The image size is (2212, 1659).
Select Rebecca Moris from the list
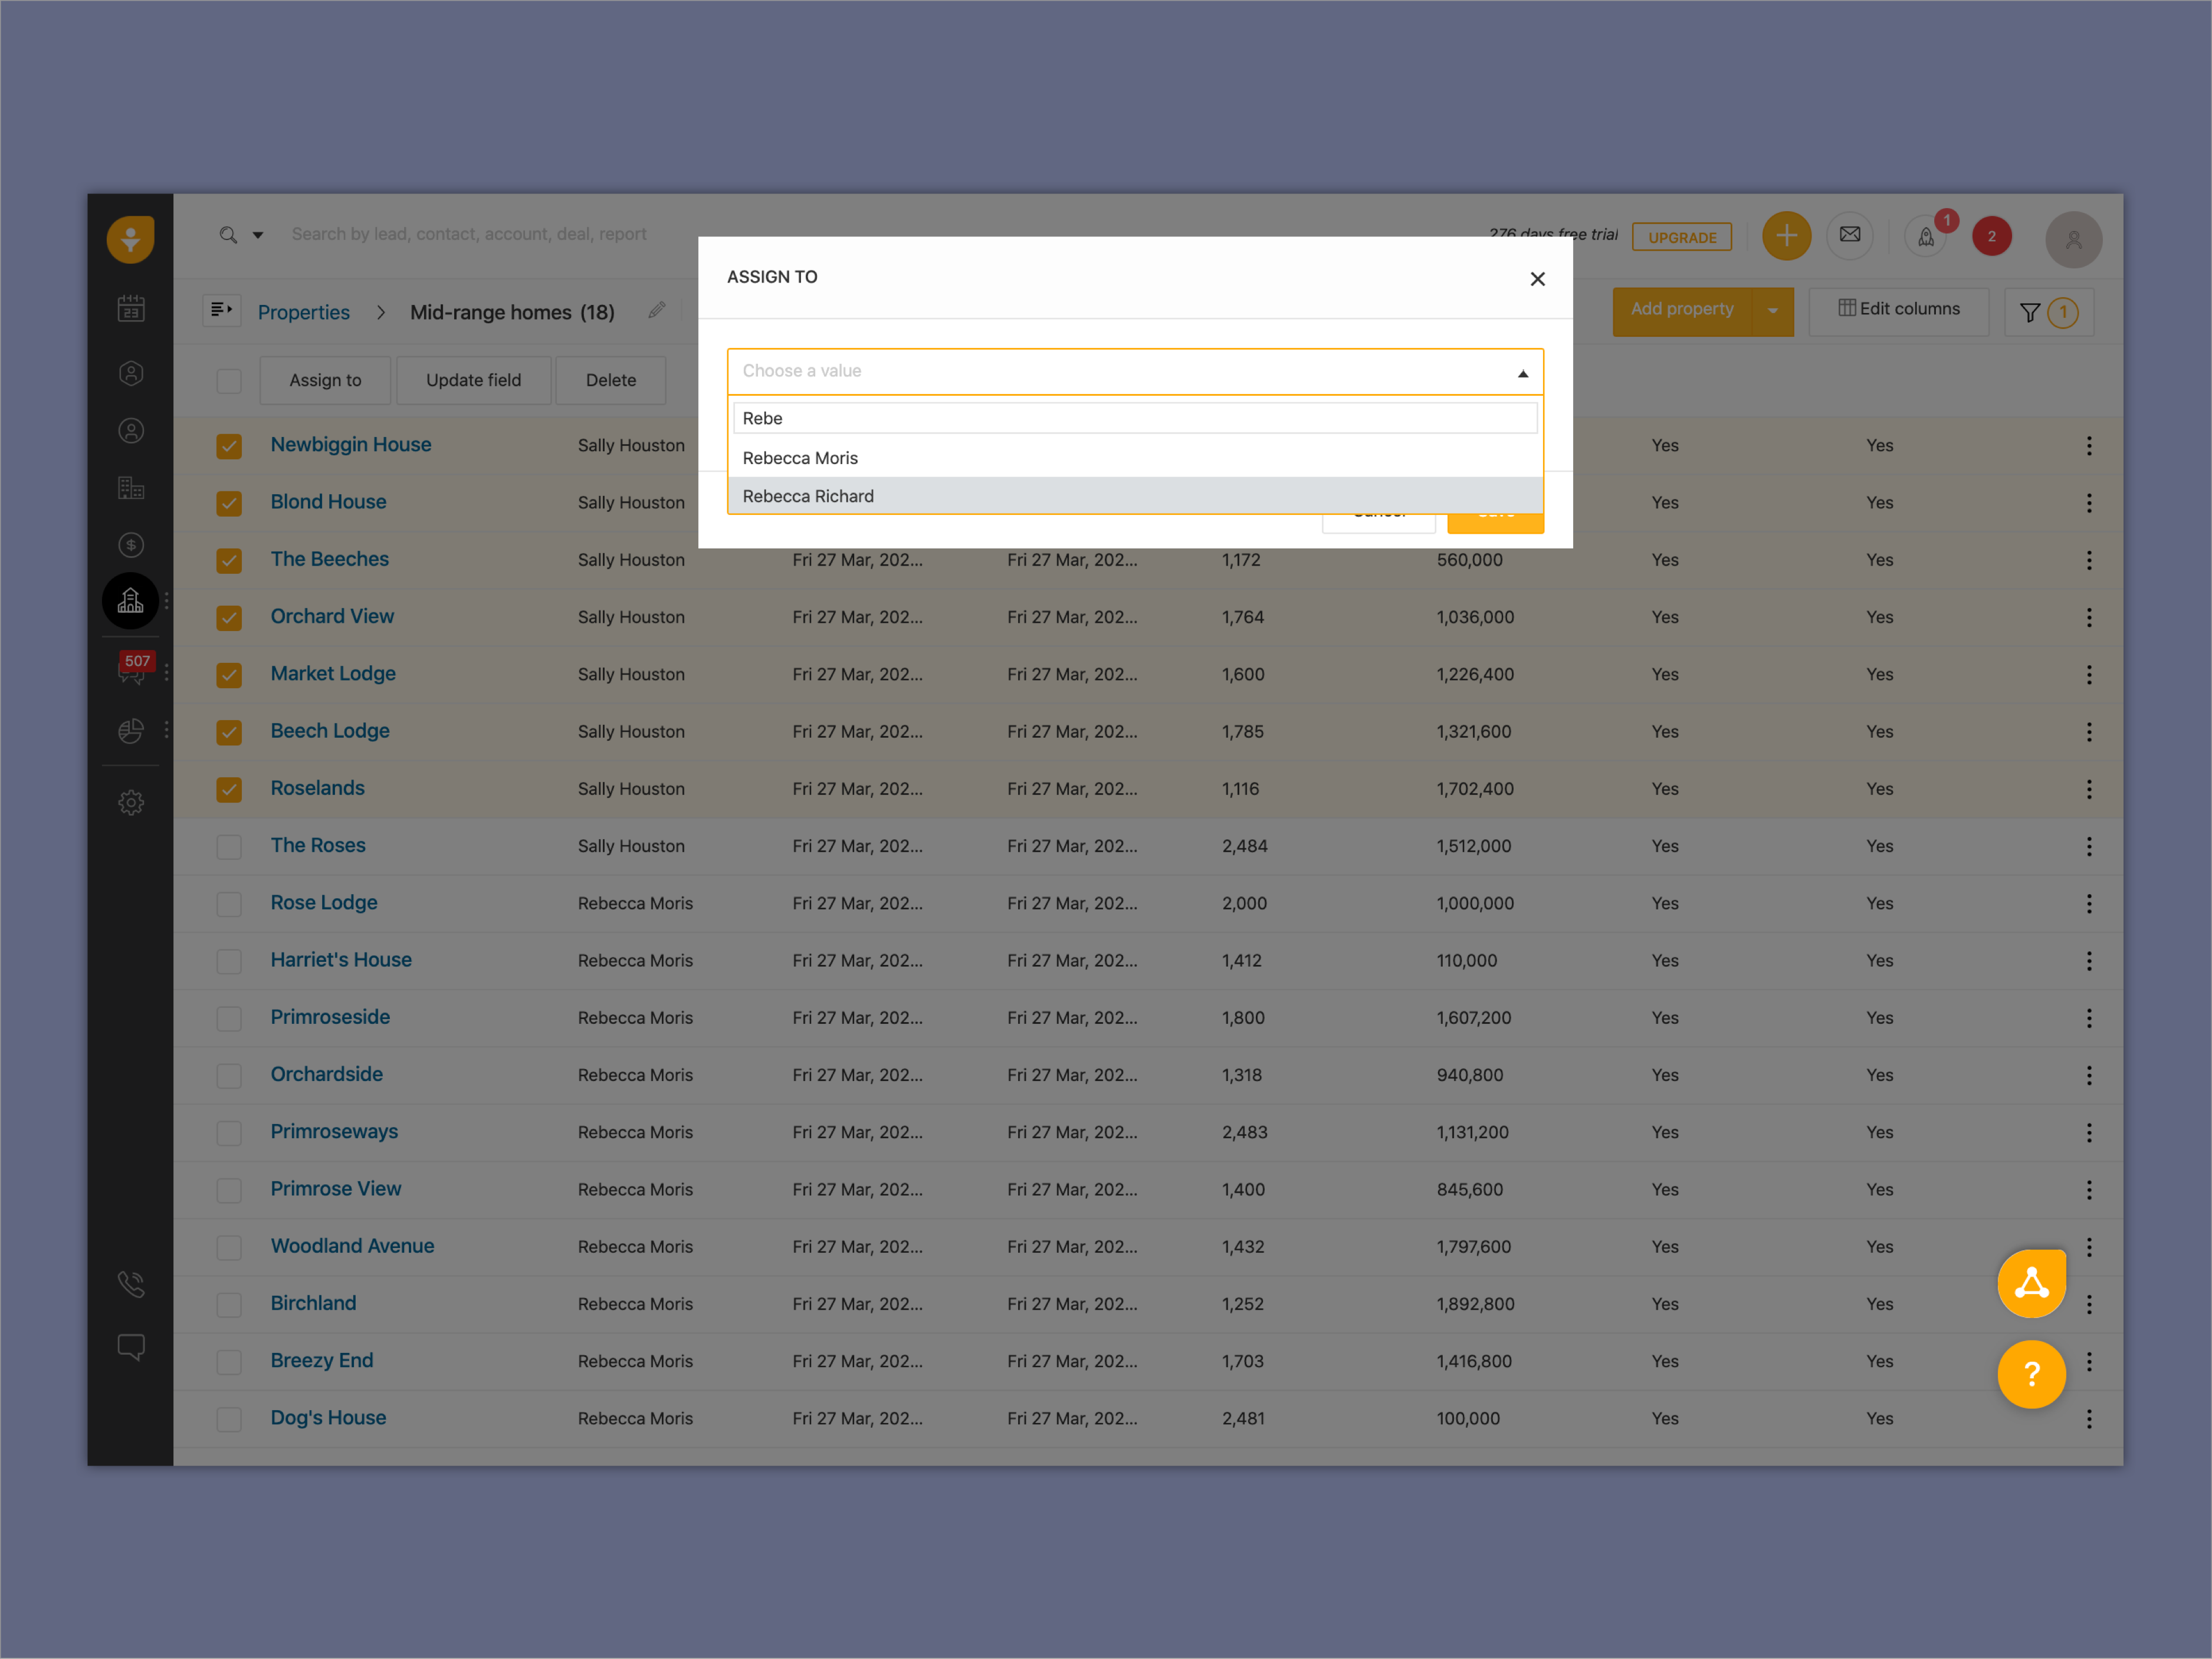click(800, 458)
